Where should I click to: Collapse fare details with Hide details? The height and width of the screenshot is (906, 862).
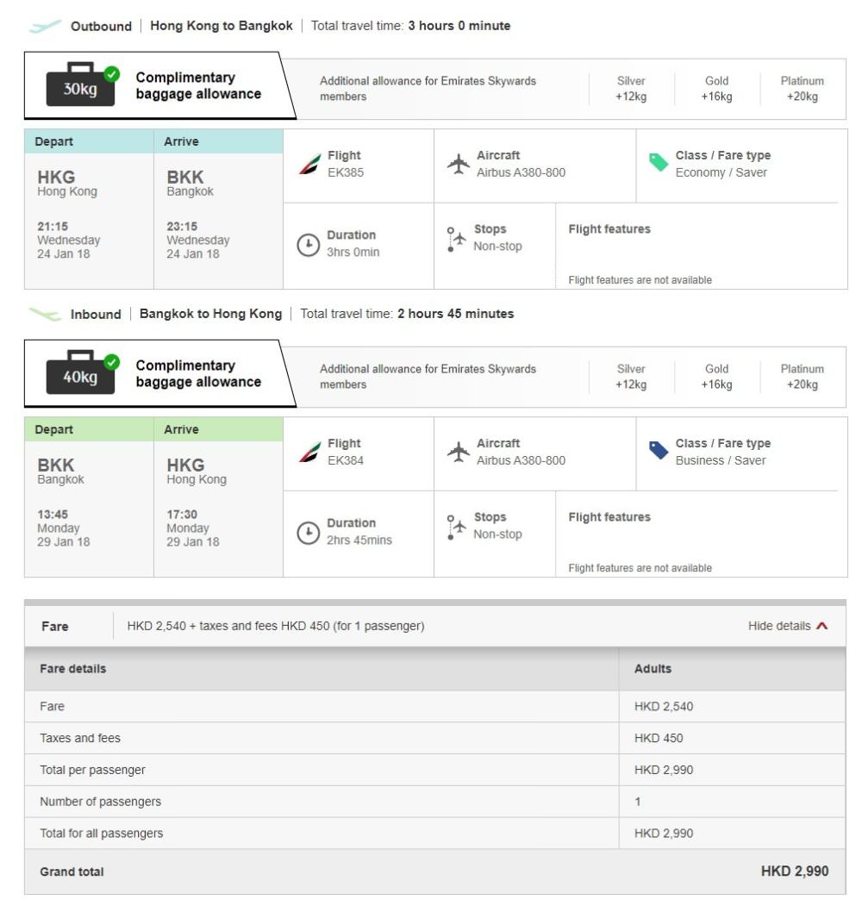tap(779, 626)
